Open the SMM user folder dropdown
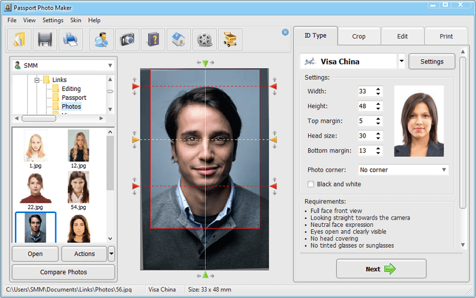The width and height of the screenshot is (476, 298). pyautogui.click(x=110, y=65)
